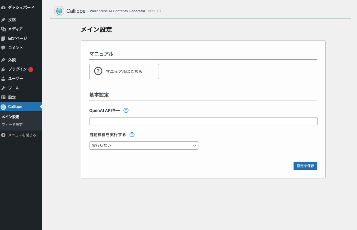The image size is (357, 230).
Task: Click the paintbrush icon beside 外観
Action: [3, 60]
